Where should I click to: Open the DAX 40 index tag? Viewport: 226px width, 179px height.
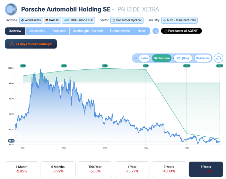(52, 20)
